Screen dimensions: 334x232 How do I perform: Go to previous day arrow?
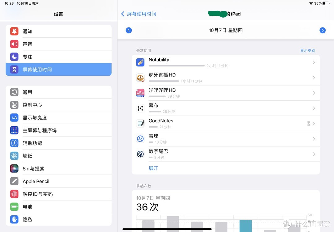coord(129,30)
